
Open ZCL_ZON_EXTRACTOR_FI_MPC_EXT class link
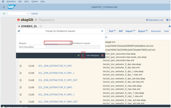58,102
